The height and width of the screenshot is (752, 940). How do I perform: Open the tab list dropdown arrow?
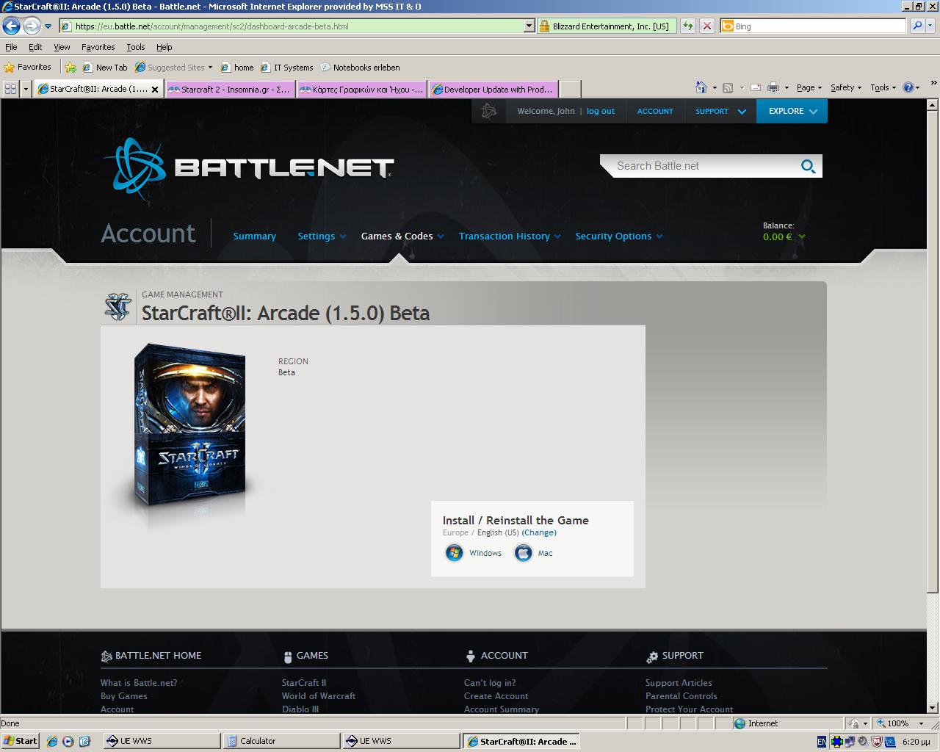coord(26,89)
